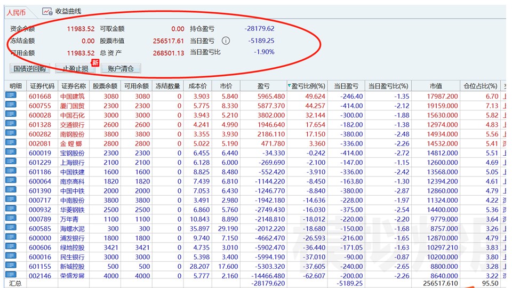Open detail icon for 601390 中国中铁
512x288 pixels.
click(11, 190)
